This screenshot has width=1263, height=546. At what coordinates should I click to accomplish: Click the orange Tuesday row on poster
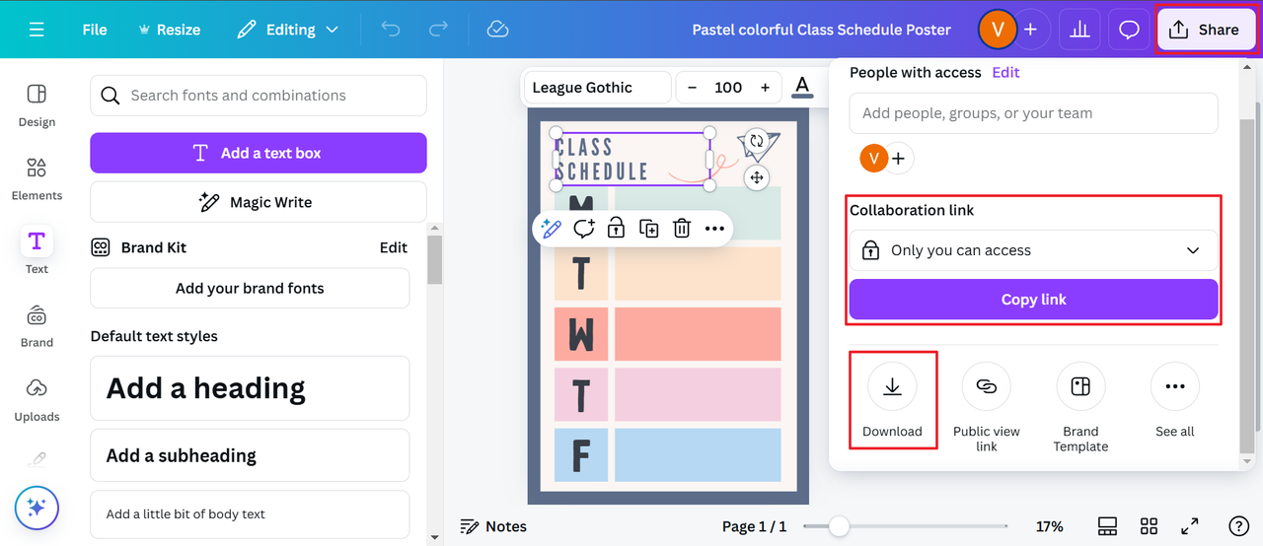698,273
